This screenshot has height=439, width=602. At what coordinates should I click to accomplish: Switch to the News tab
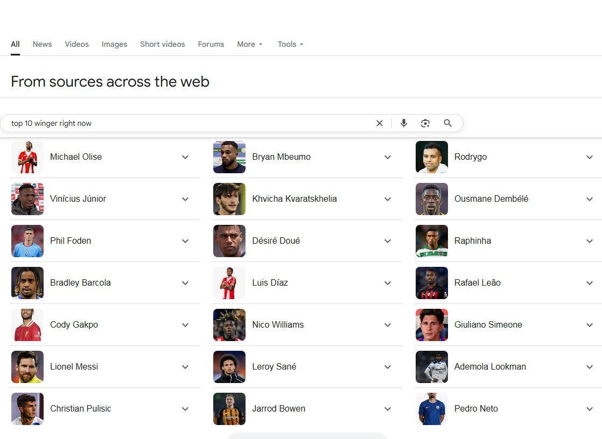coord(42,44)
